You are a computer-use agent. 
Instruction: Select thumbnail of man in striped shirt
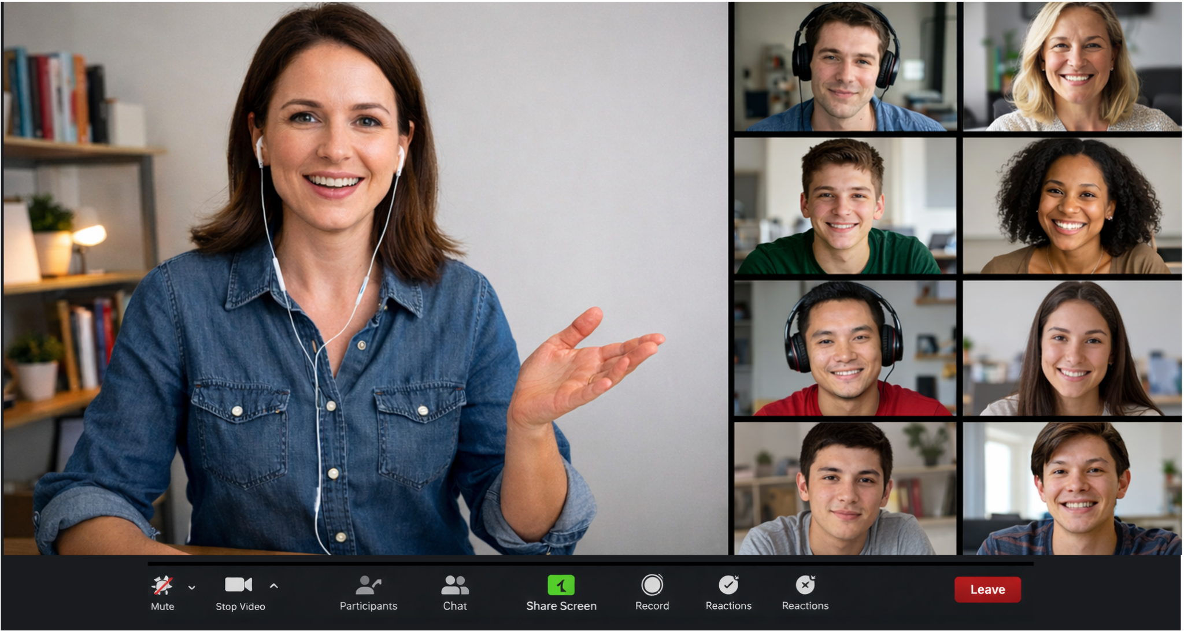[1073, 488]
